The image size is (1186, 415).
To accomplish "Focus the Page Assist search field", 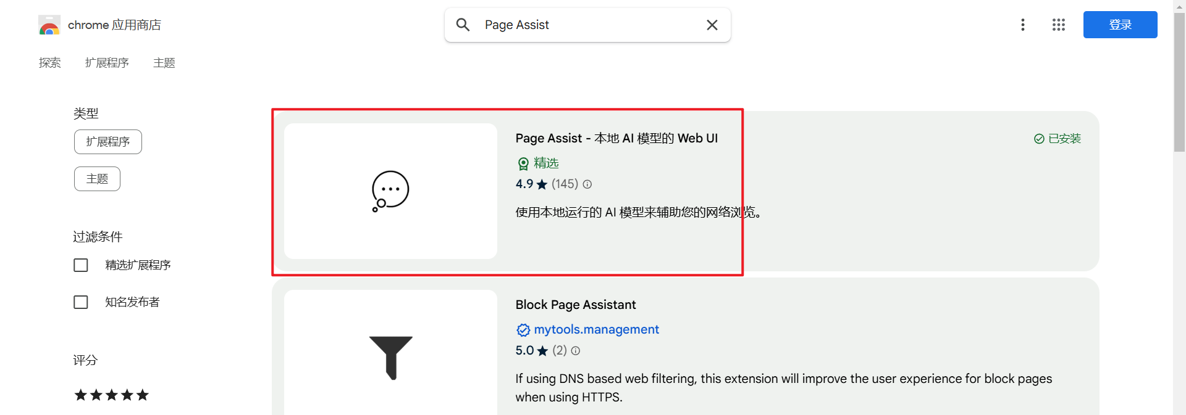I will tap(587, 25).
